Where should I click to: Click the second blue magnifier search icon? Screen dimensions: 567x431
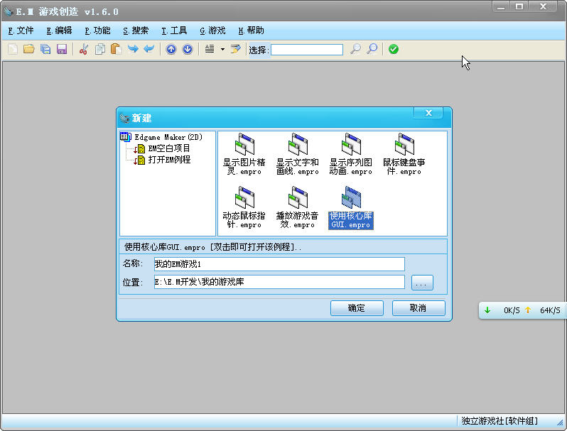(372, 49)
